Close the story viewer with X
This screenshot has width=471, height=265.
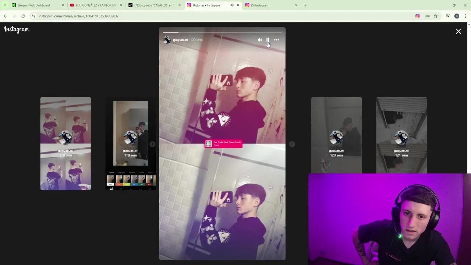[x=458, y=31]
